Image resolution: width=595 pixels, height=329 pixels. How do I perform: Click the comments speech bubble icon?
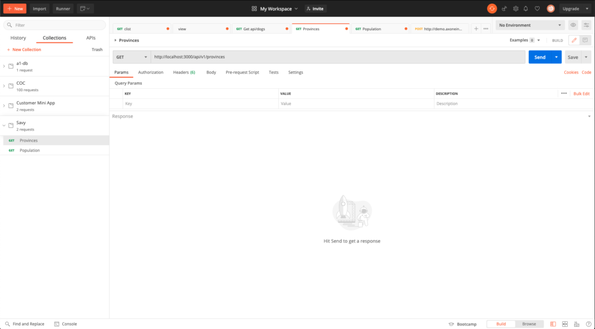point(586,40)
